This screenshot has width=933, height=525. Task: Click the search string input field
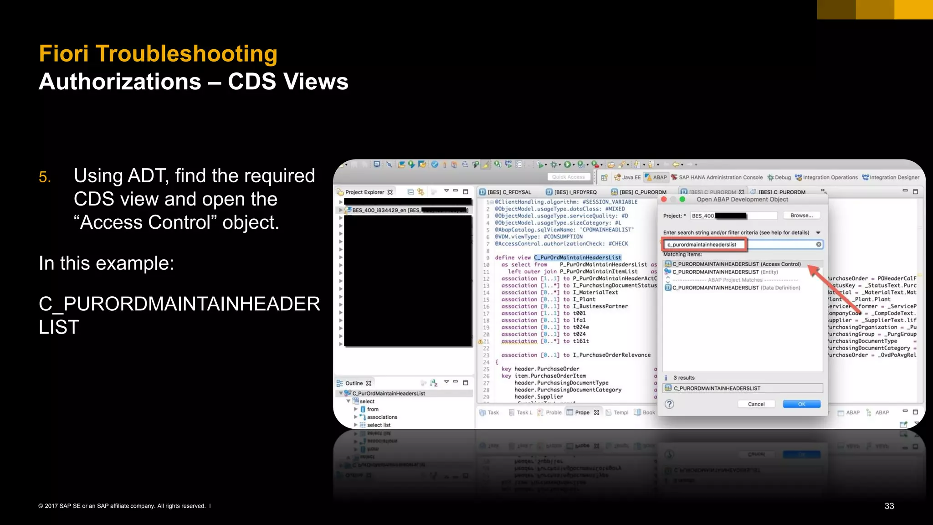coord(743,245)
